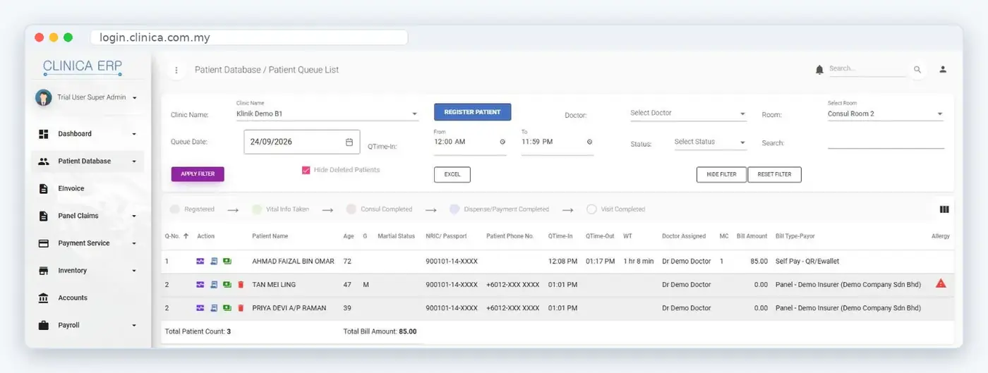This screenshot has height=373, width=988.
Task: Delete Priya Devi with the red trash icon
Action: [241, 308]
